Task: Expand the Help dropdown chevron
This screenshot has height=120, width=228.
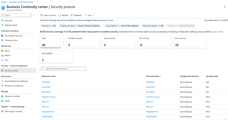Action: click(93, 15)
